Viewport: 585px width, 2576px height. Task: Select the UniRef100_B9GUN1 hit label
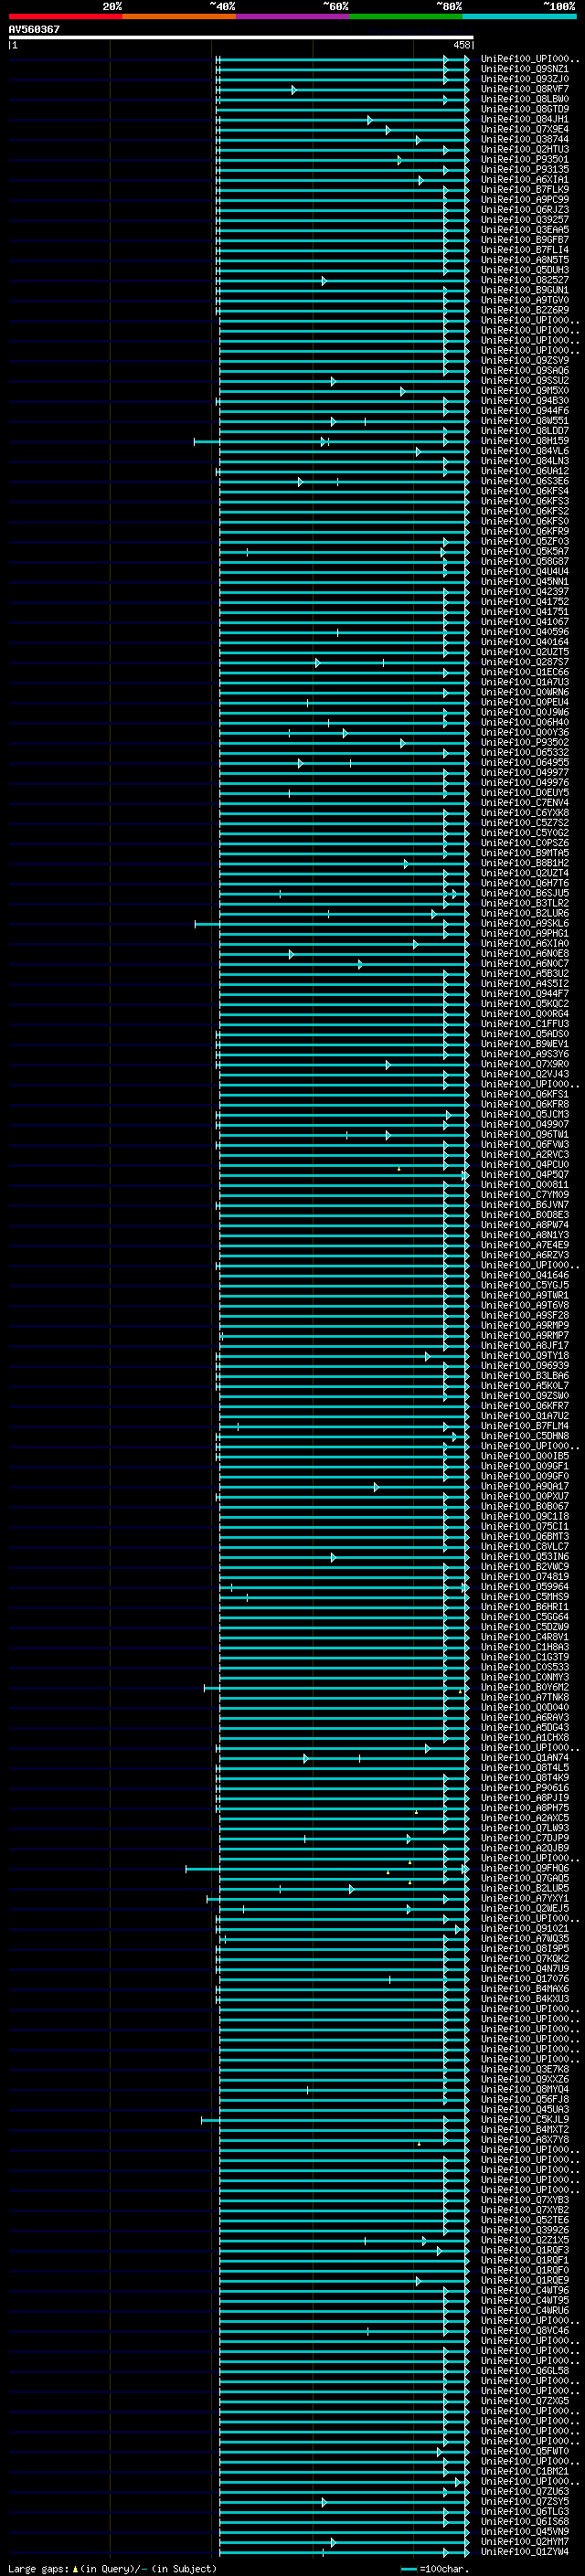[x=525, y=290]
